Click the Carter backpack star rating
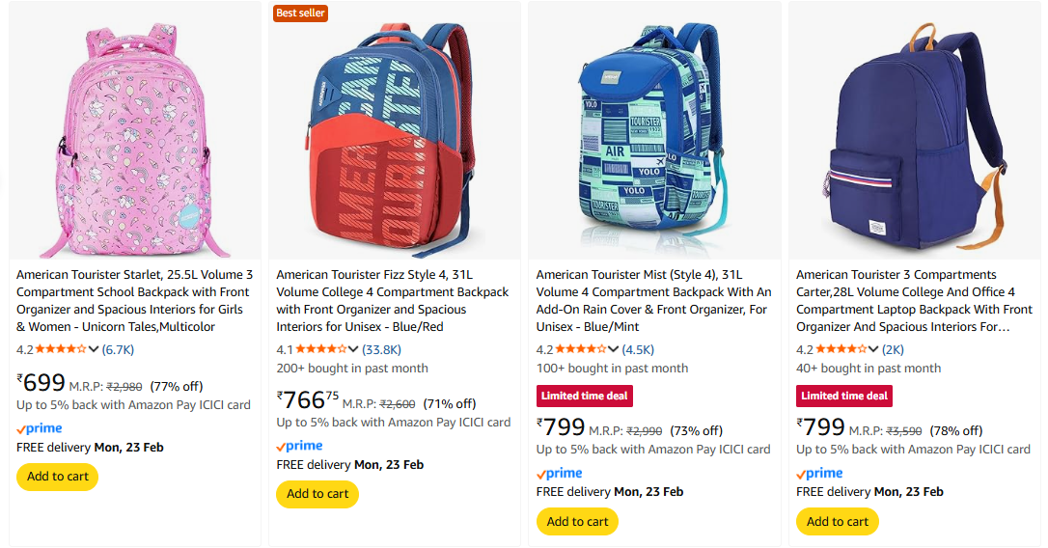Screen dimensions: 1048x548 [840, 349]
